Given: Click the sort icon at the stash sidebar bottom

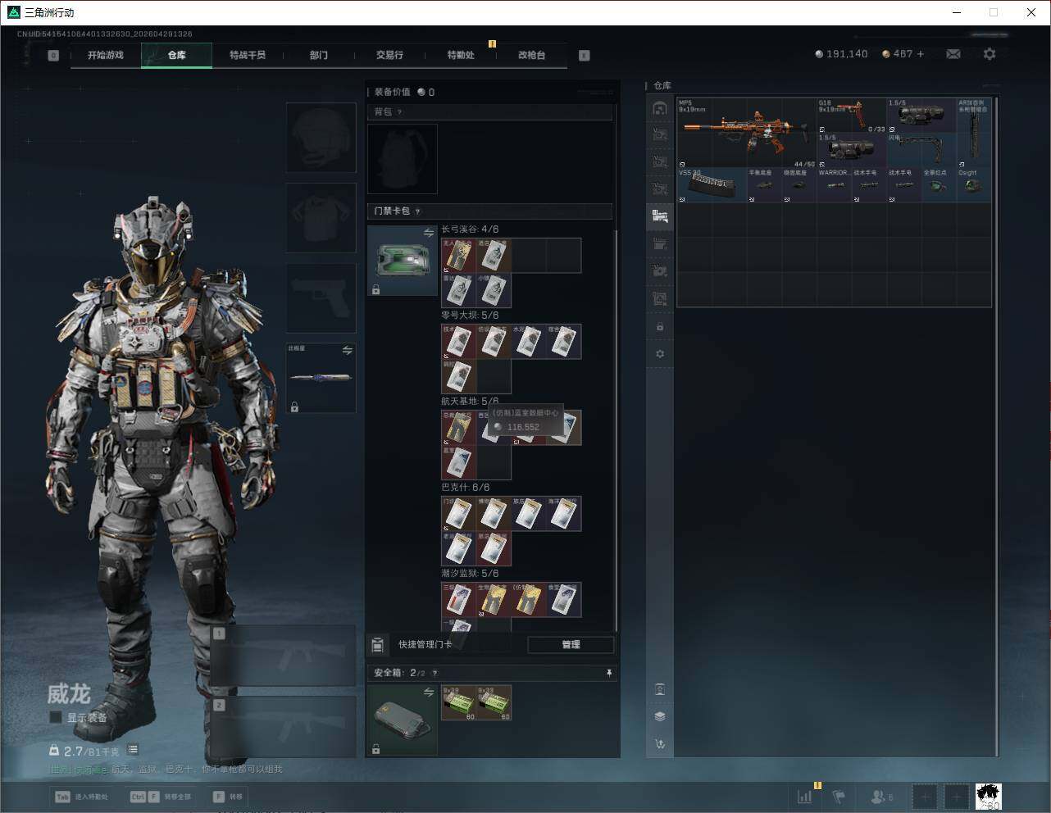Looking at the screenshot, I should point(660,744).
